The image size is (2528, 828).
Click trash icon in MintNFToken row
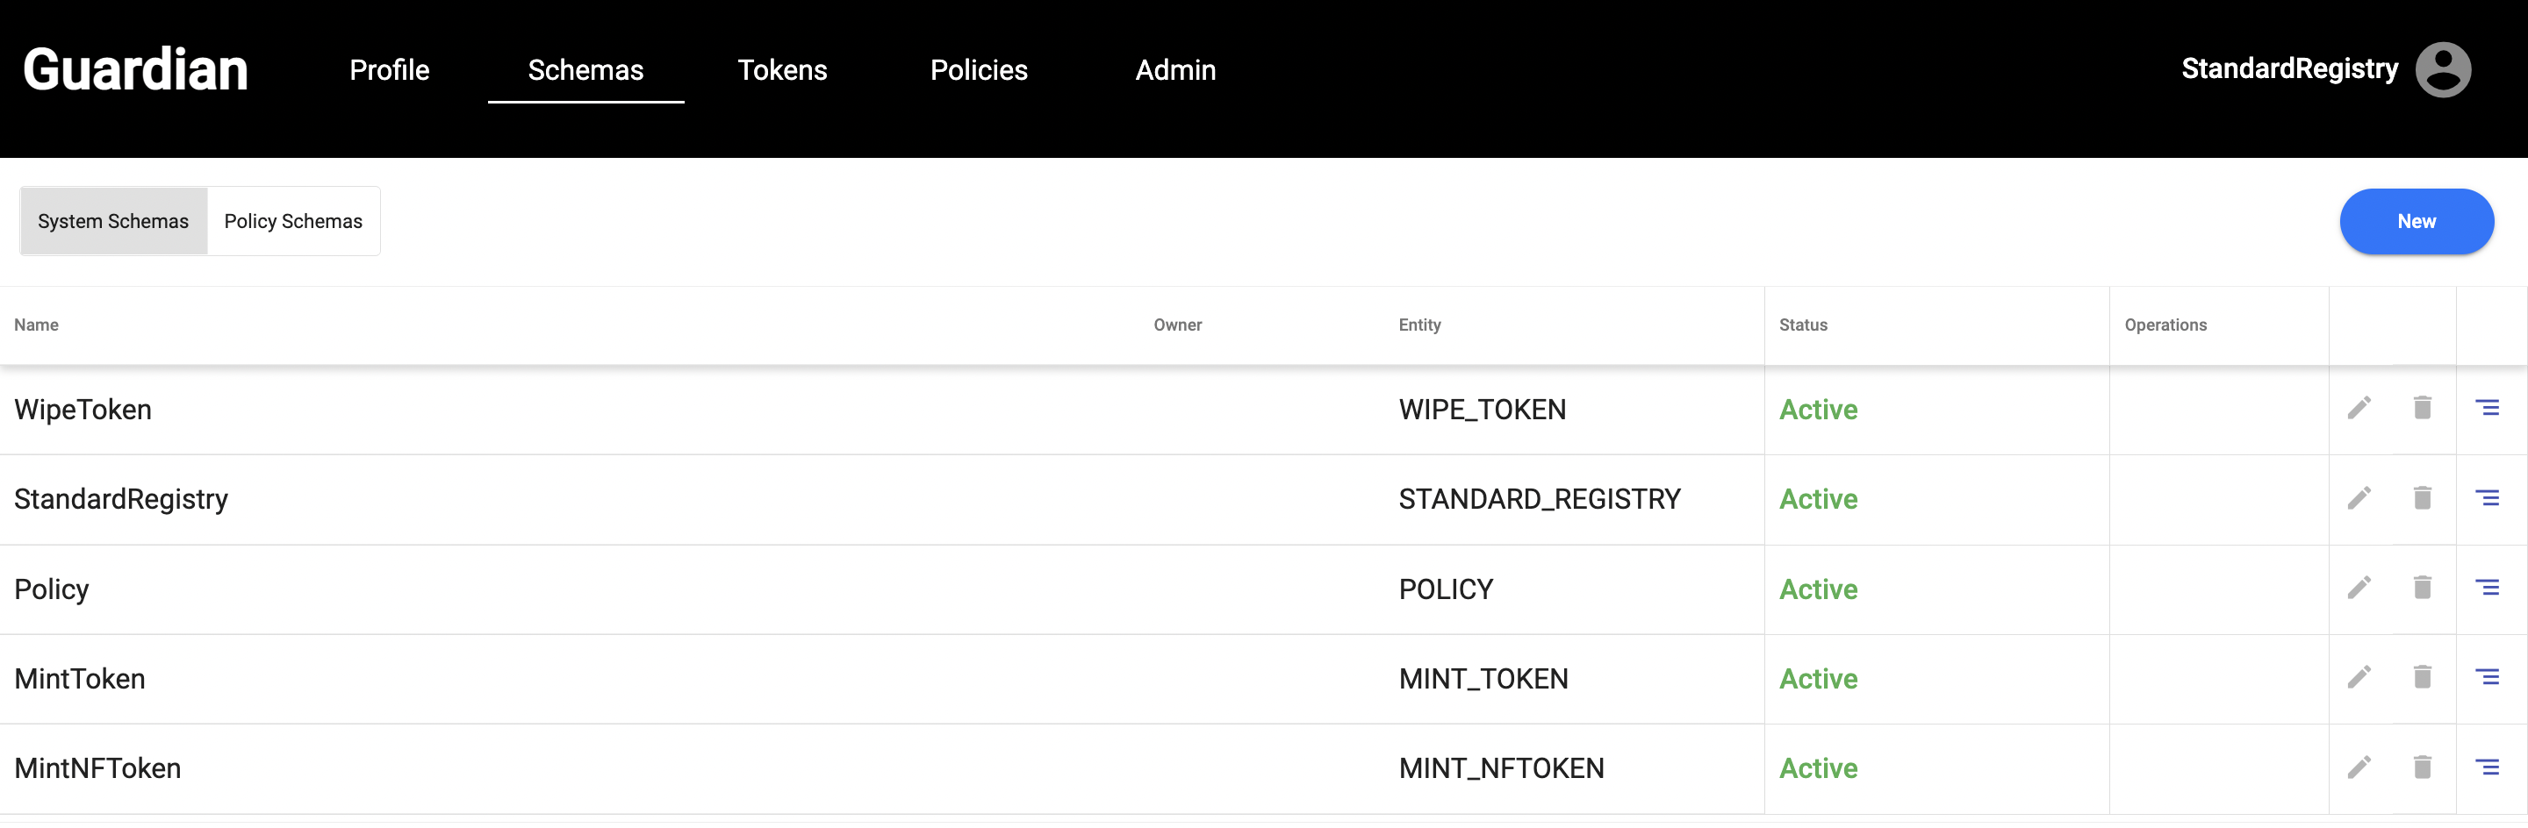tap(2422, 767)
